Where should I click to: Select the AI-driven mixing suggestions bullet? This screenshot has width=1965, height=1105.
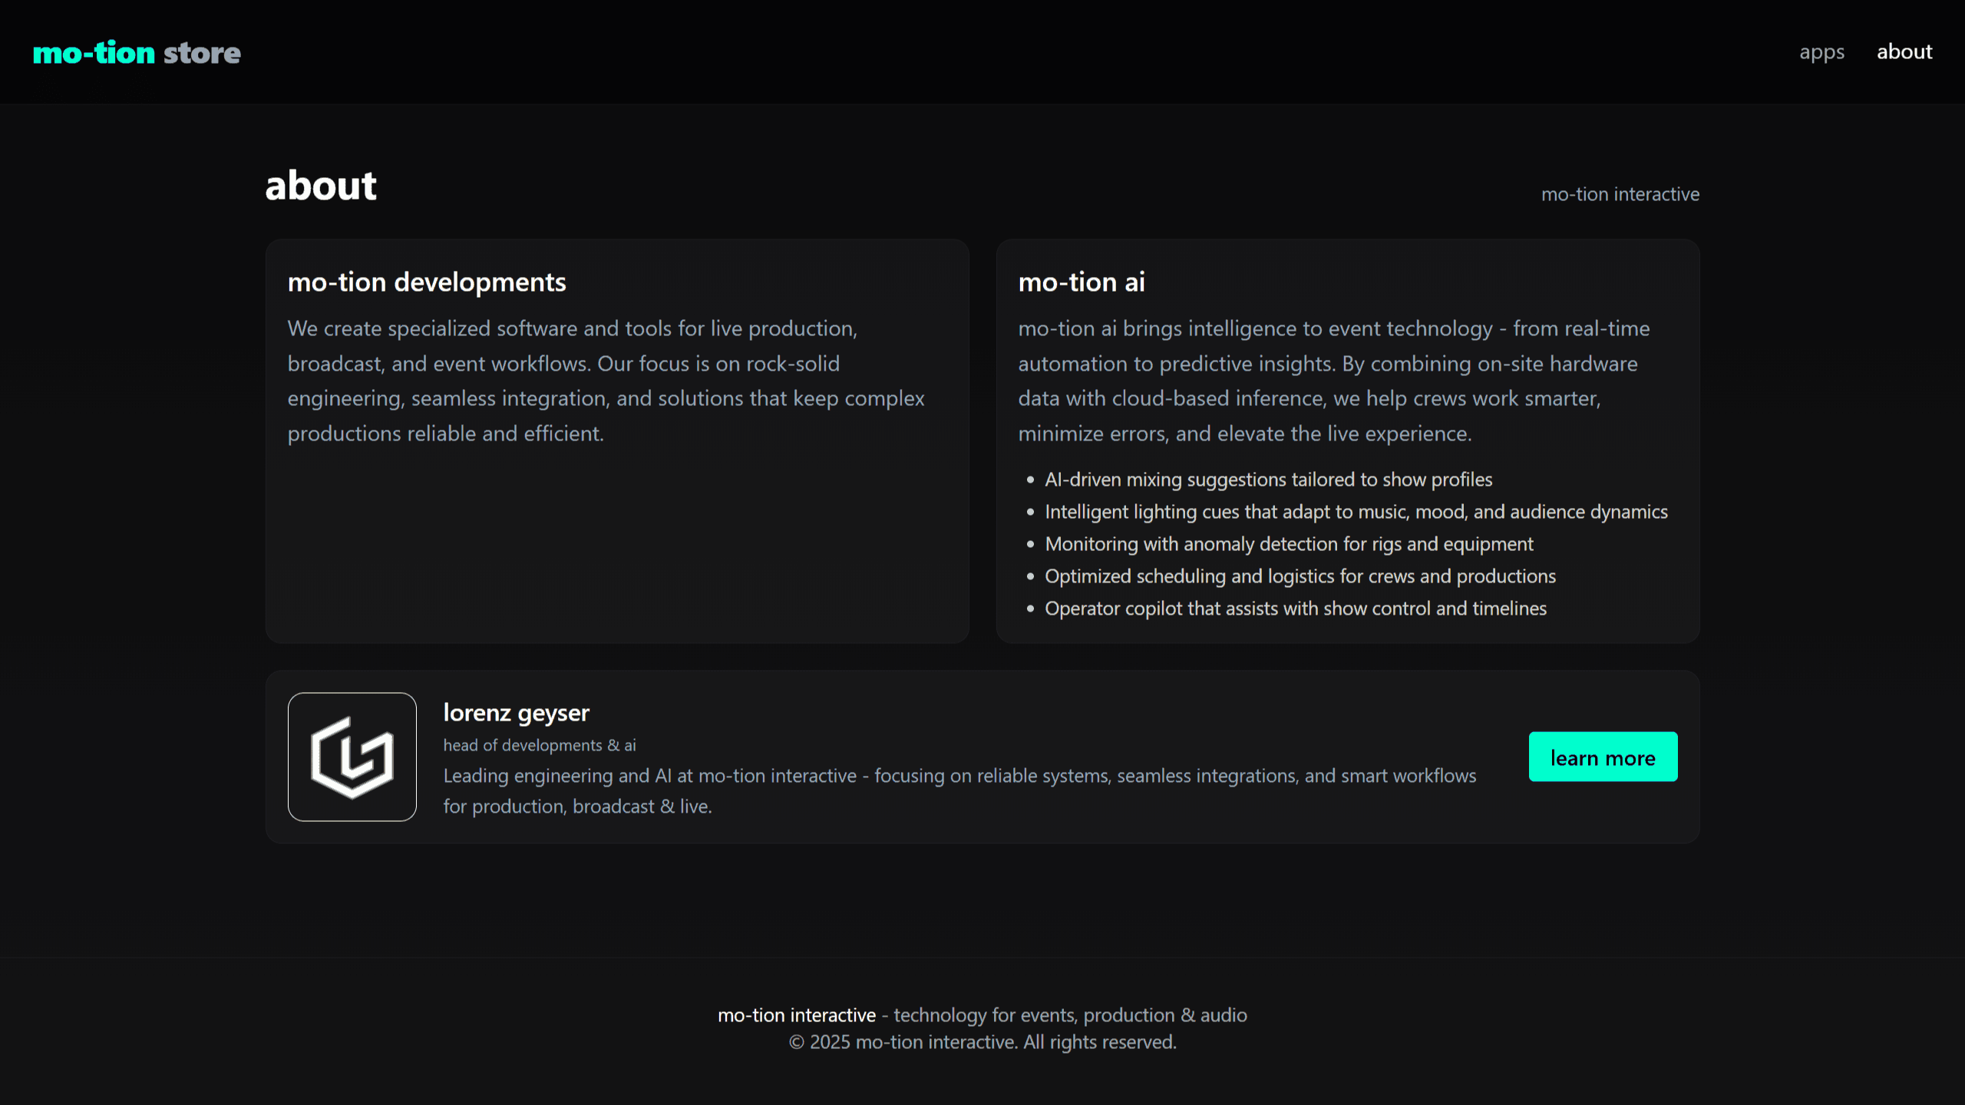pos(1268,480)
